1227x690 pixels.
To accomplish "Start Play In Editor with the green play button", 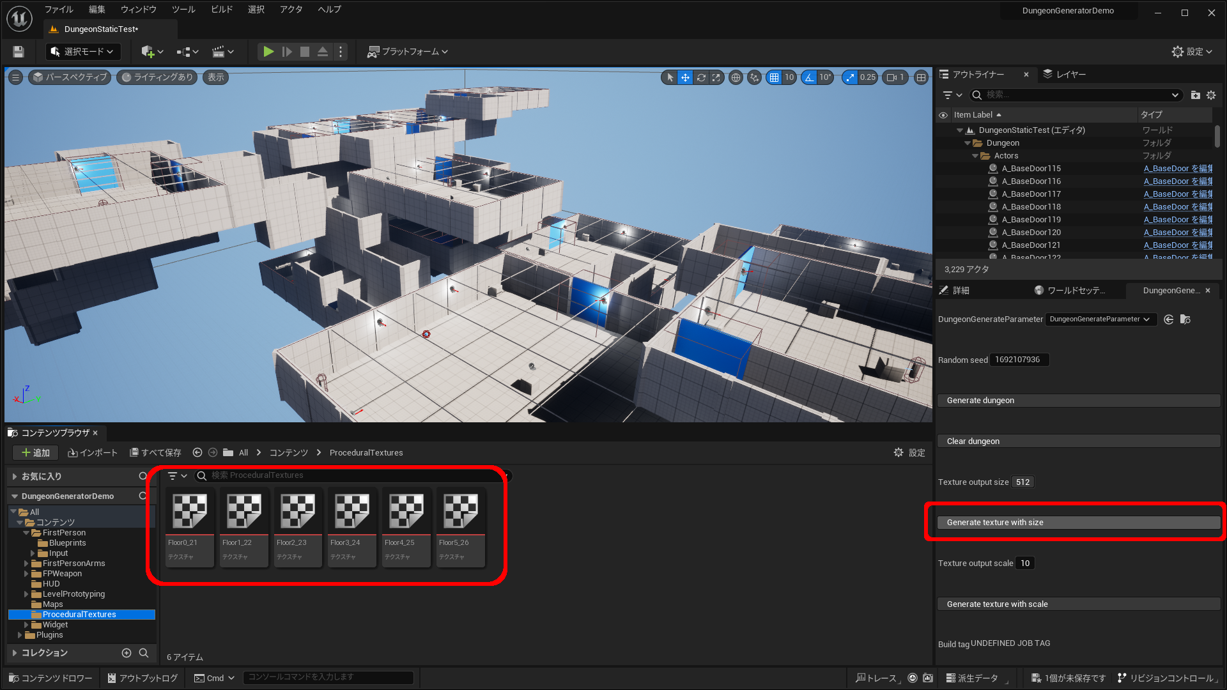I will 268,52.
